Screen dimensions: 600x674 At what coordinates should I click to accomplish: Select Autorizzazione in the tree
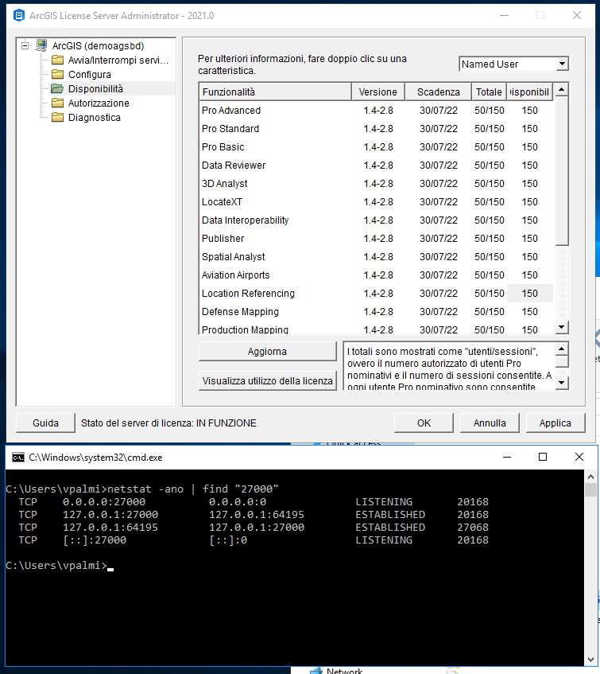coord(99,103)
